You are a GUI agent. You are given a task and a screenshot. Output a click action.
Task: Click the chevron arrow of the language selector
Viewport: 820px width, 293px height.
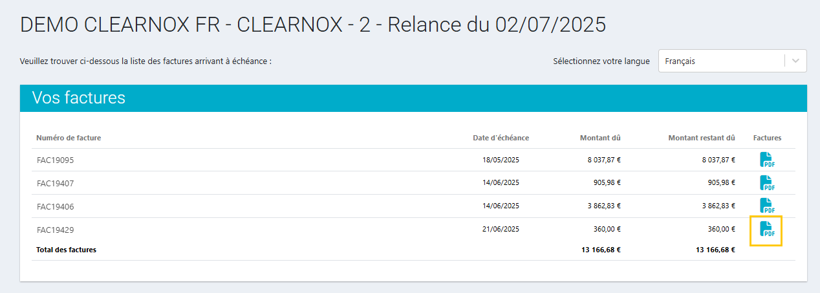[796, 61]
